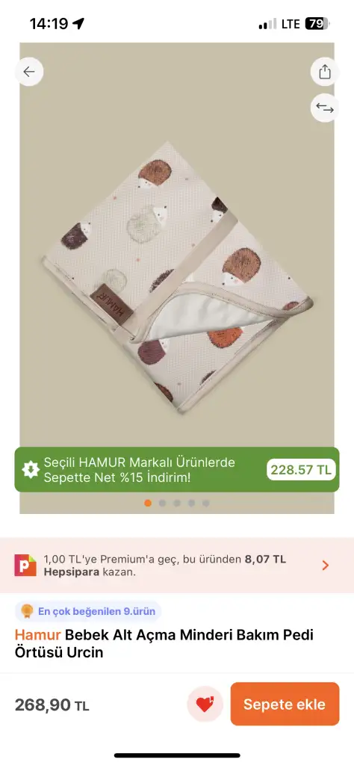Tap the hedgehog changing mat product image
Viewport: 354px width, 765px height.
pyautogui.click(x=177, y=278)
